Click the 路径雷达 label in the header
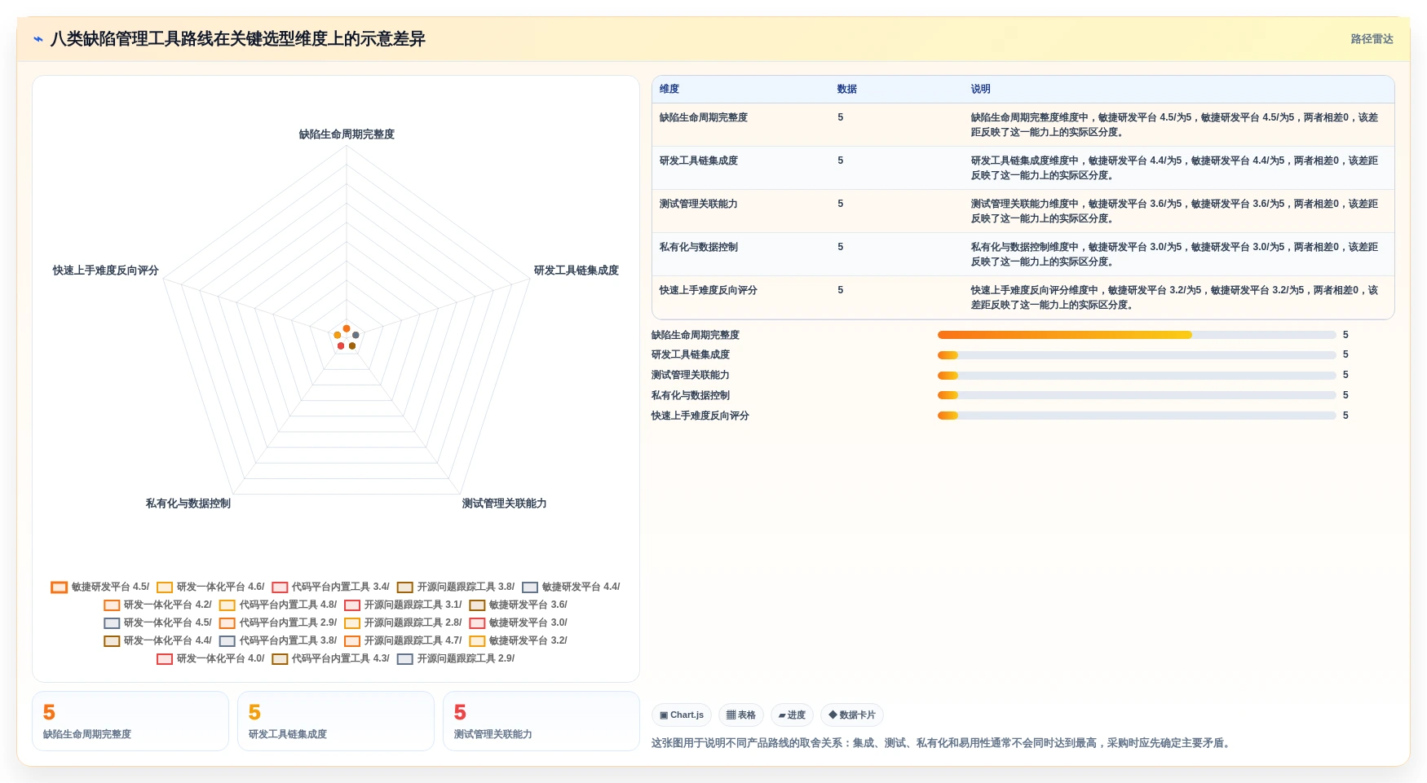This screenshot has width=1427, height=783. (x=1372, y=39)
